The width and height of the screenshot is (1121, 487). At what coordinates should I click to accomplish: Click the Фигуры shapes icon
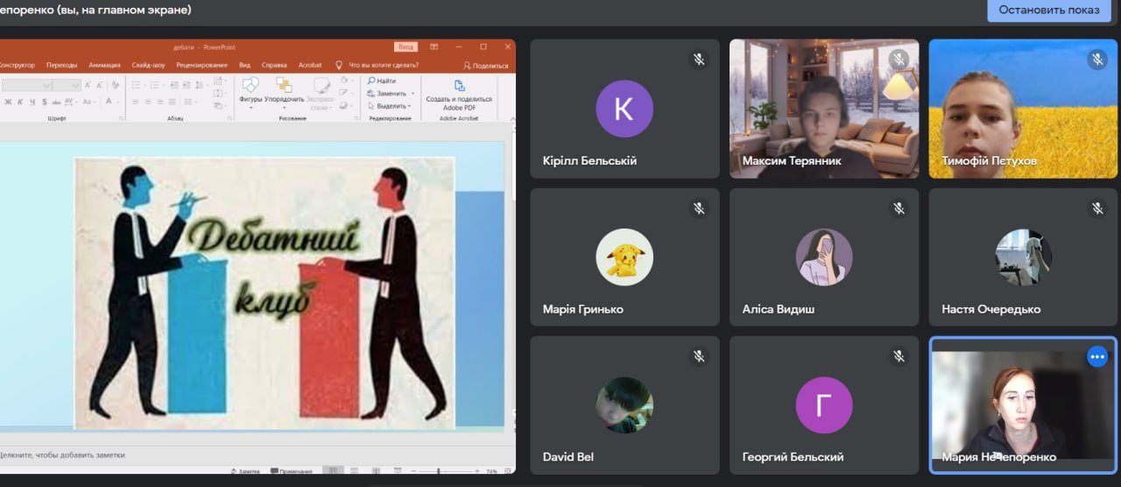coord(250,86)
